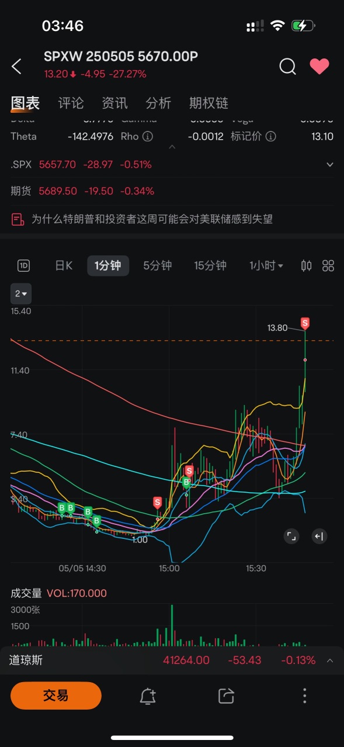The height and width of the screenshot is (747, 344).
Task: Open the 期货 5689.50 quote row
Action: (x=172, y=191)
